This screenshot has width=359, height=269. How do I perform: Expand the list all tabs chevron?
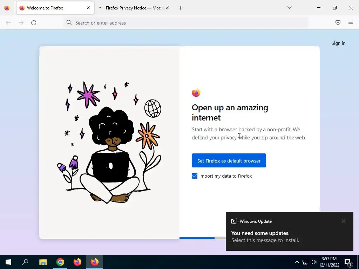click(x=289, y=8)
